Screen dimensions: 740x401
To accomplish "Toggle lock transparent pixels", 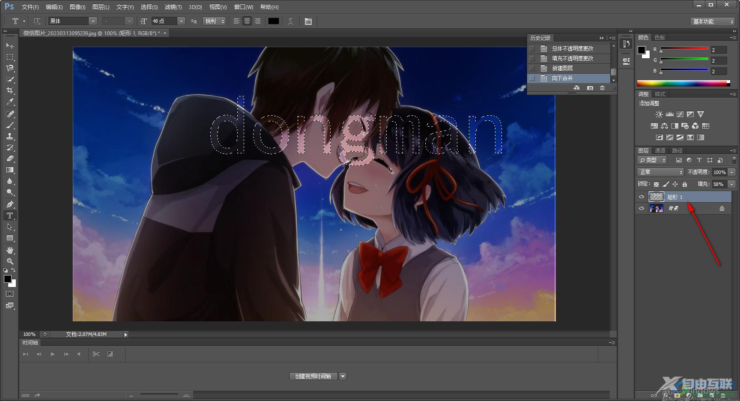I will (x=656, y=184).
